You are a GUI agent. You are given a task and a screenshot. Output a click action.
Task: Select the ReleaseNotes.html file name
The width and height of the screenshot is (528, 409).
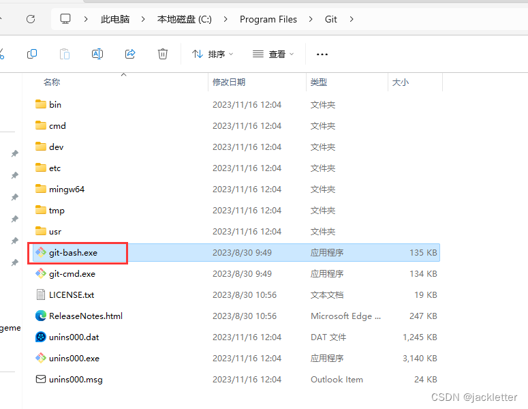tap(86, 316)
